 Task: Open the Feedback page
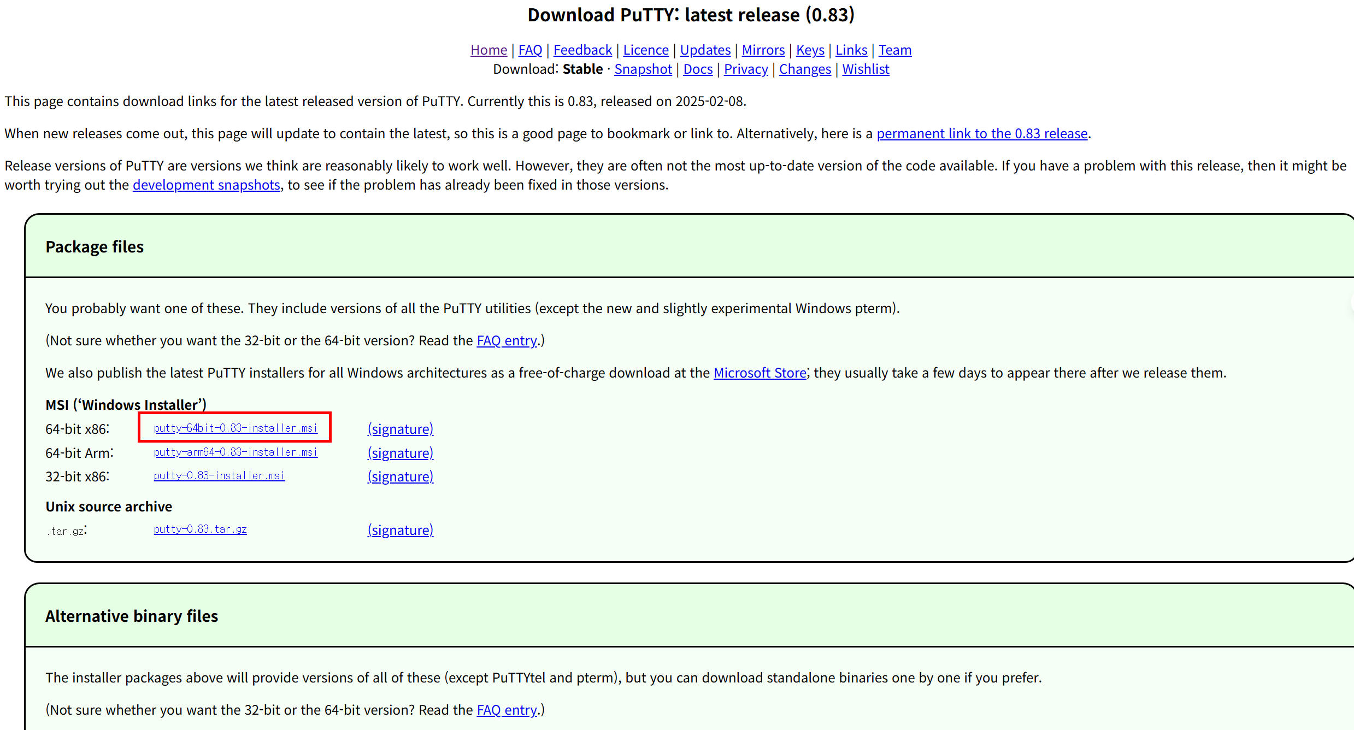coord(582,50)
